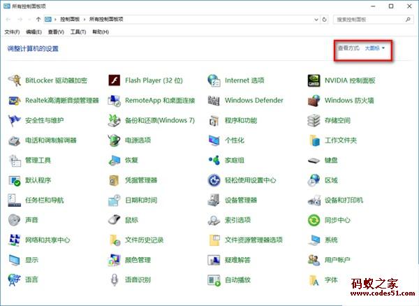Expand the address bar history dropdown
This screenshot has width=419, height=306.
[x=316, y=20]
